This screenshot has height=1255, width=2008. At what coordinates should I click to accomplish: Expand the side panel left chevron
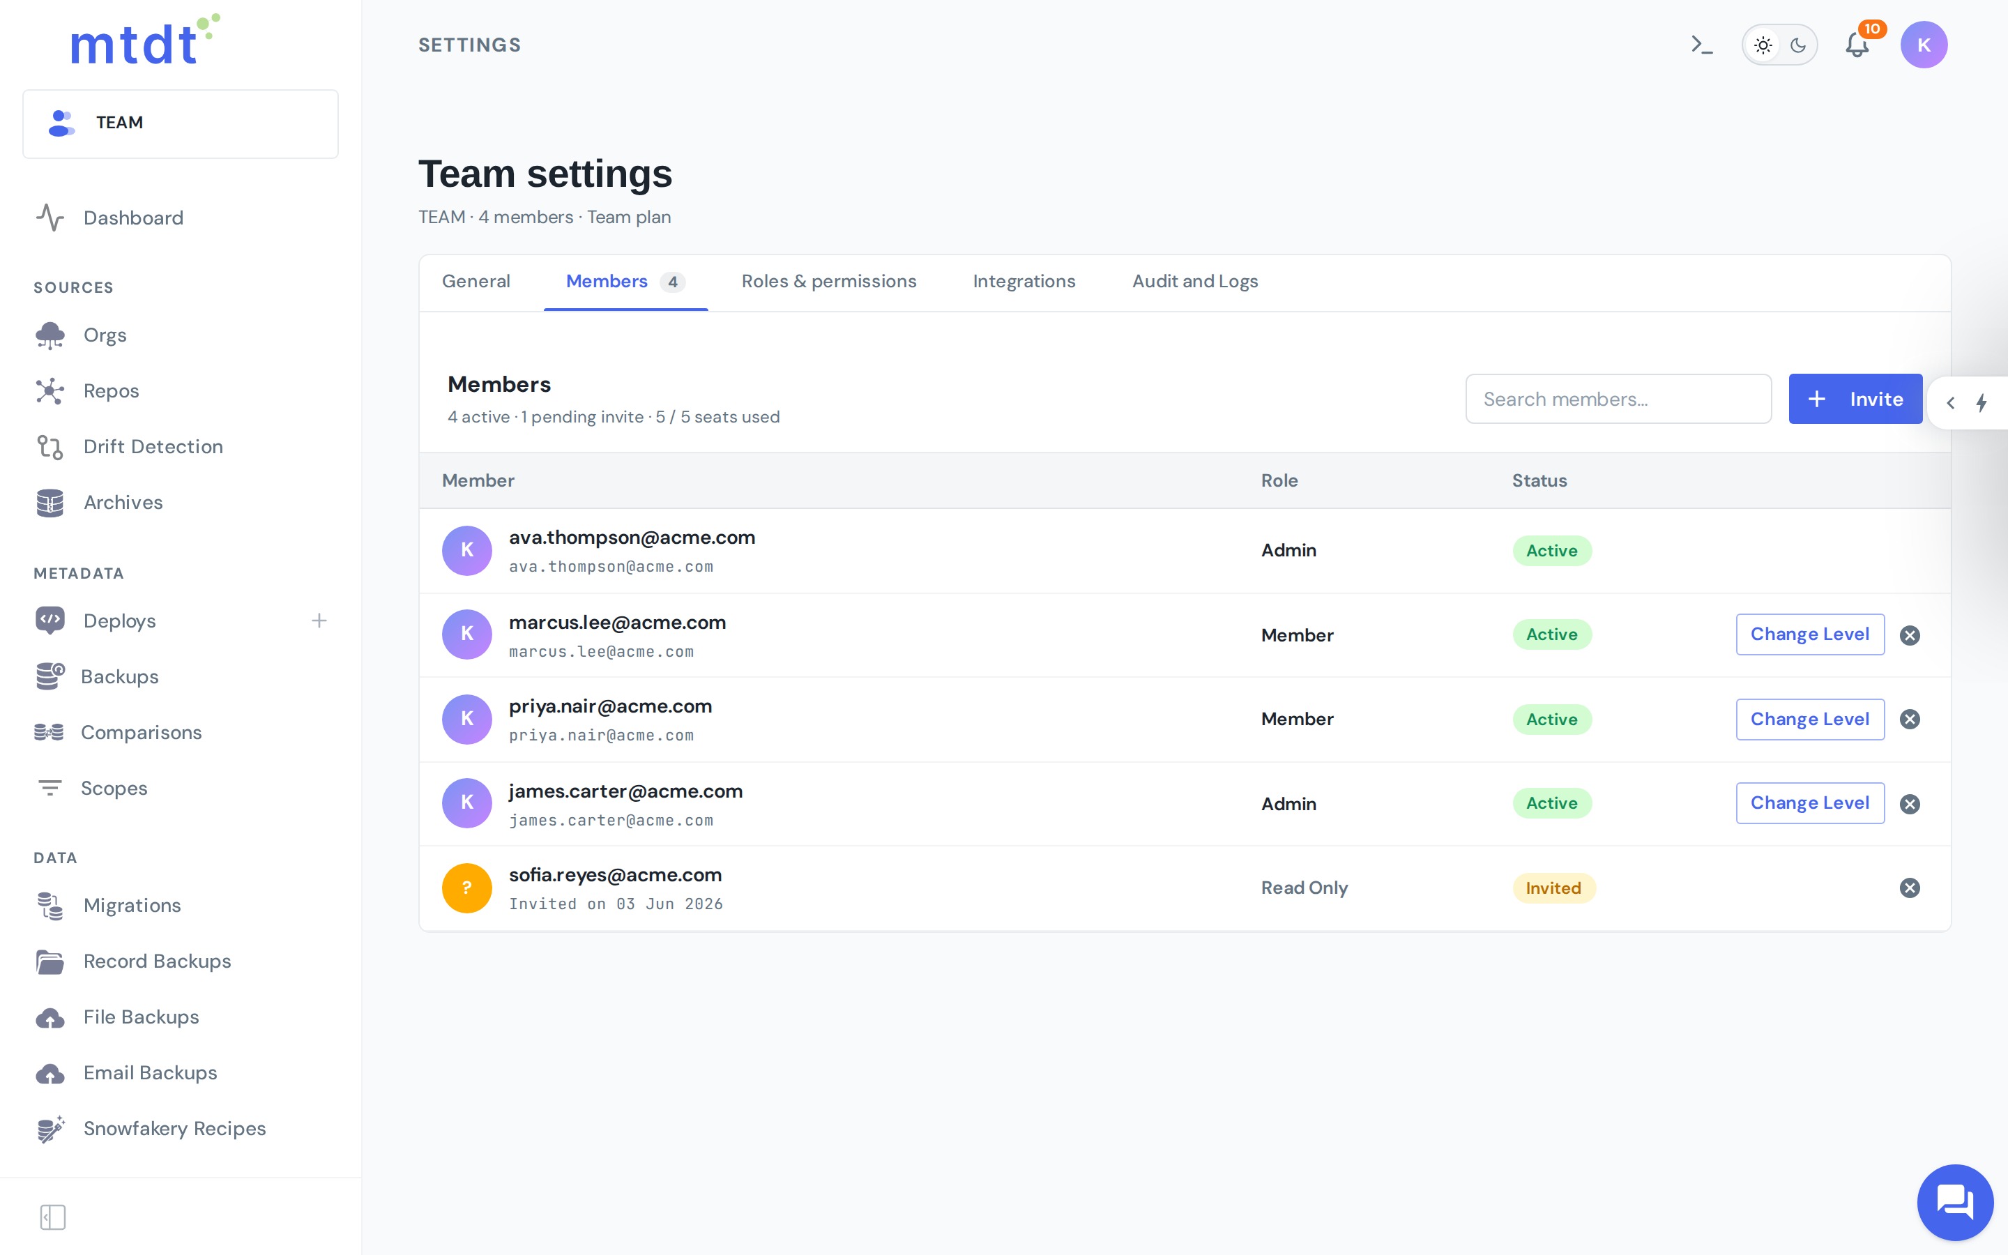point(1951,402)
